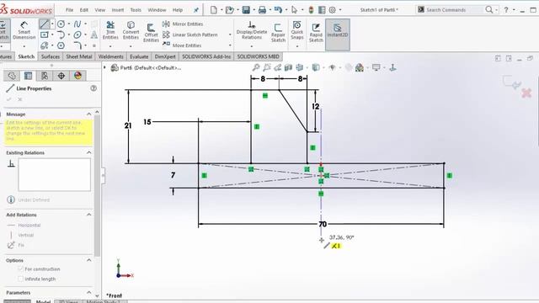The width and height of the screenshot is (539, 303).
Task: Run the Repair Sketch tool
Action: point(278,33)
